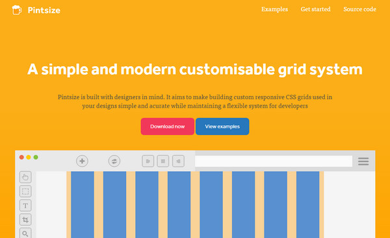Click the Download now button
The height and width of the screenshot is (238, 390).
[x=168, y=126]
